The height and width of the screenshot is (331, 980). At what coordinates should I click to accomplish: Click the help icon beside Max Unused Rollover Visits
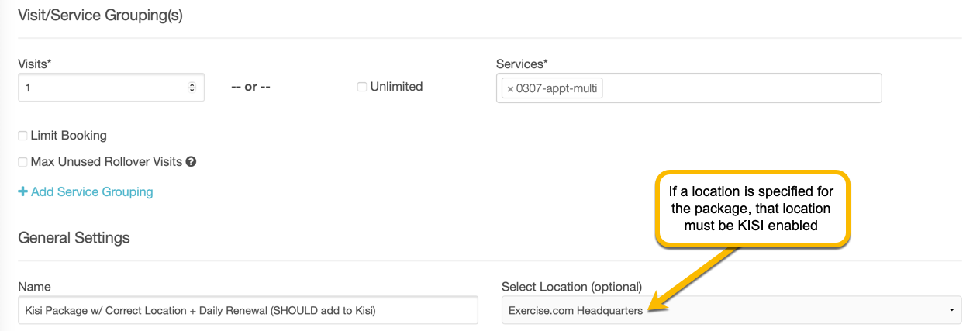(191, 162)
